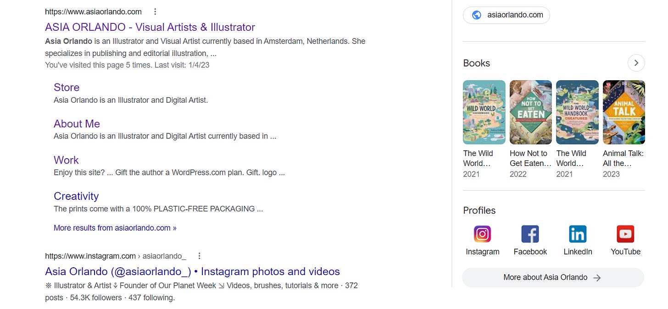Open the YouTube profile icon

[x=625, y=234]
